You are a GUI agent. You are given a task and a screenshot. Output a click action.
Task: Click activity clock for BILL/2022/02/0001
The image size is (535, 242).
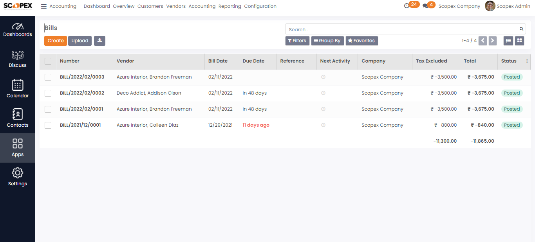tap(323, 109)
